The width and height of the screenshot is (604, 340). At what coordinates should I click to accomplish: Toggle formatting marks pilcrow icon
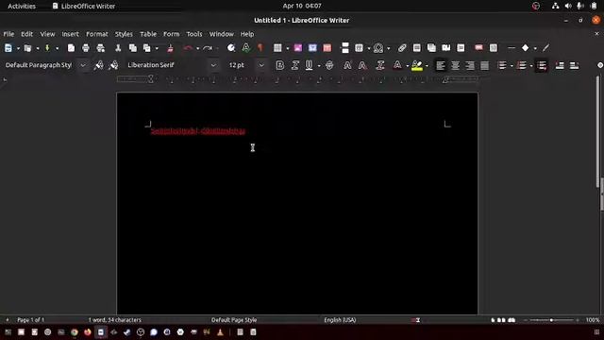[x=260, y=48]
